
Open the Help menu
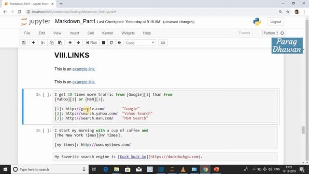[x=147, y=33]
